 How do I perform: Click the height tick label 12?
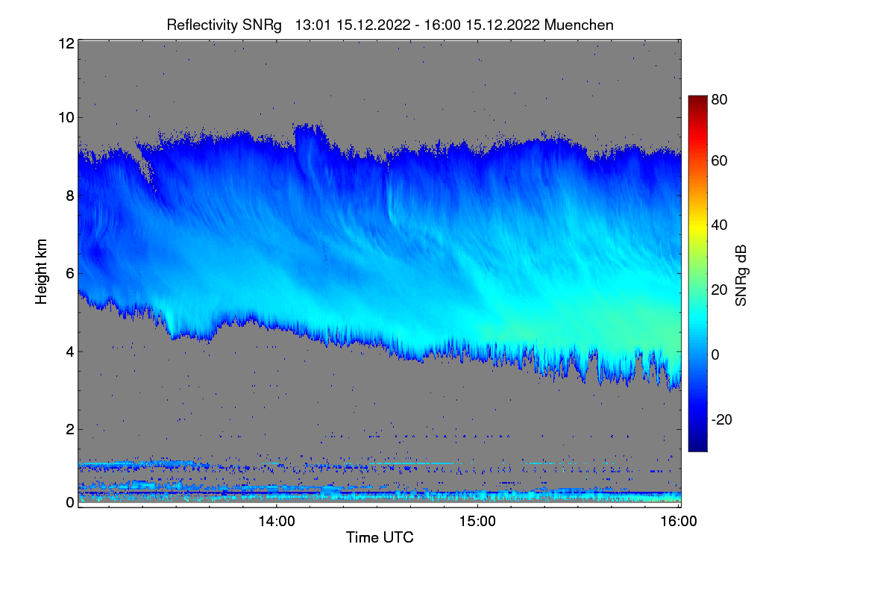point(66,43)
